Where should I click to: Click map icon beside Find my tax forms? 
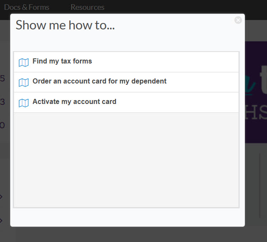(x=24, y=63)
